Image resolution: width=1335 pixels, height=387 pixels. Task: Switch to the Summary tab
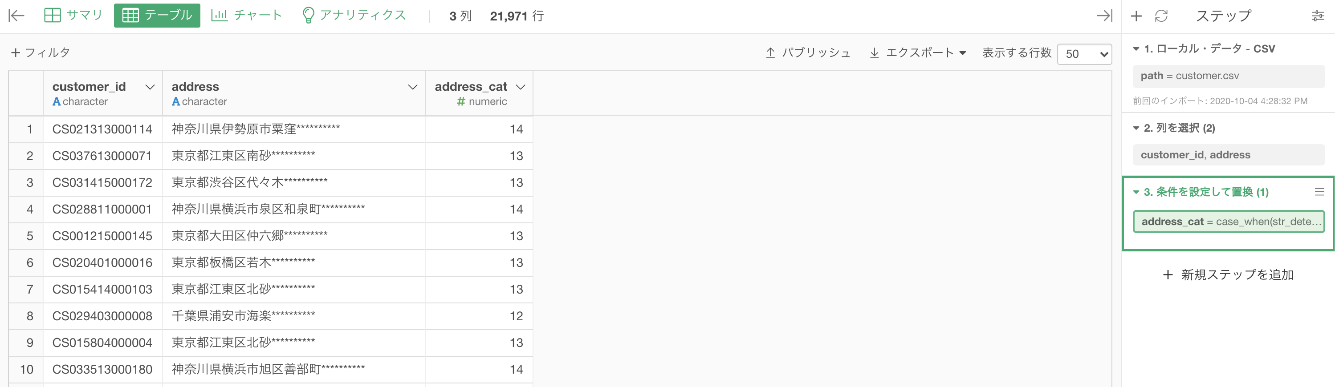pyautogui.click(x=73, y=15)
